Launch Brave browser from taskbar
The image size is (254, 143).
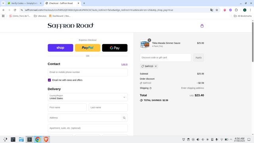[46, 139]
